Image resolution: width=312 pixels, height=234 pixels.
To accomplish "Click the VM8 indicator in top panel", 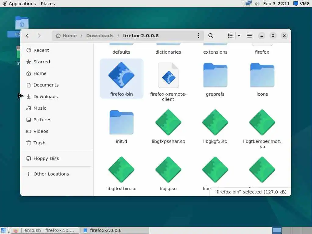I will (x=302, y=4).
